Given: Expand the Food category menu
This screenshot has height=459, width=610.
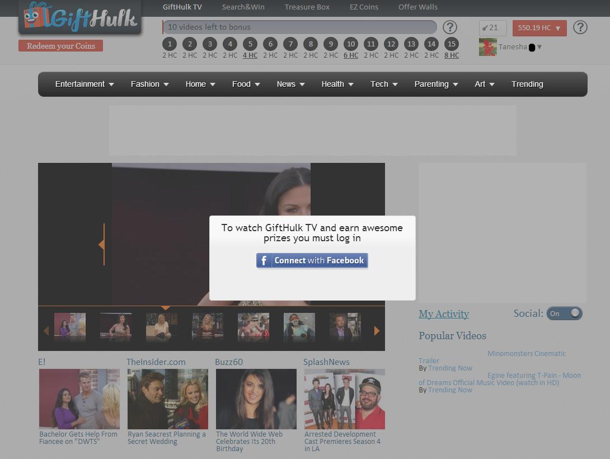Looking at the screenshot, I should point(246,84).
